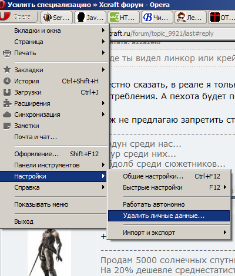Toggle the Работать автономно option
Viewport: 235px width, 276px height.
click(x=169, y=204)
